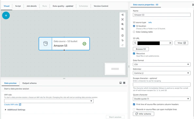Click the Escape character input field
This screenshot has width=194, height=119.
tap(162, 85)
